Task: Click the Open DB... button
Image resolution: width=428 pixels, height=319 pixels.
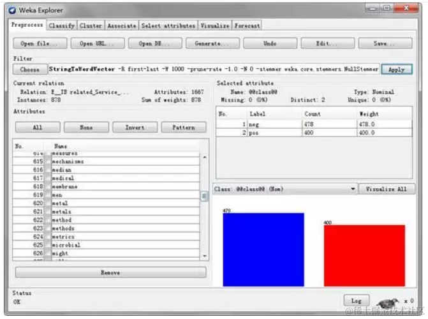Action: click(155, 43)
